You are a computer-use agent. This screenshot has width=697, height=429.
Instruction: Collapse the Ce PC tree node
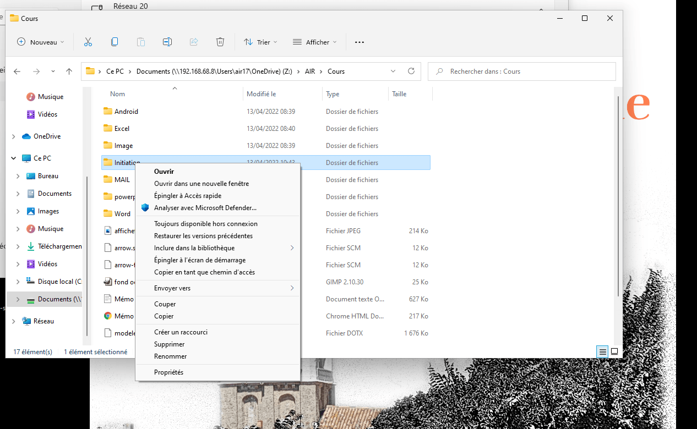14,158
